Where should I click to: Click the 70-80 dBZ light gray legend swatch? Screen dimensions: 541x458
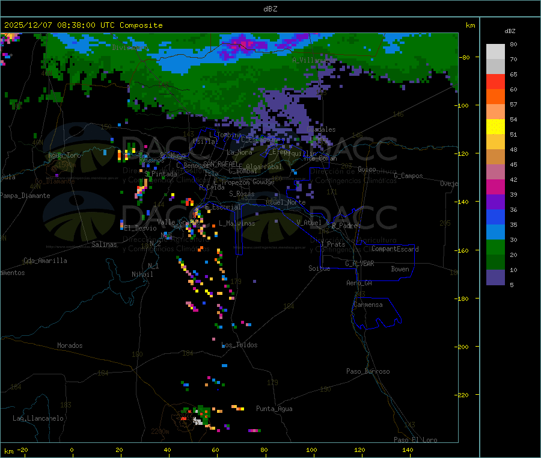click(495, 52)
